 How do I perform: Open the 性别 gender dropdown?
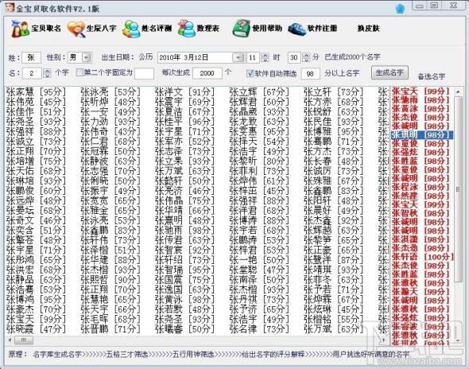coord(87,57)
